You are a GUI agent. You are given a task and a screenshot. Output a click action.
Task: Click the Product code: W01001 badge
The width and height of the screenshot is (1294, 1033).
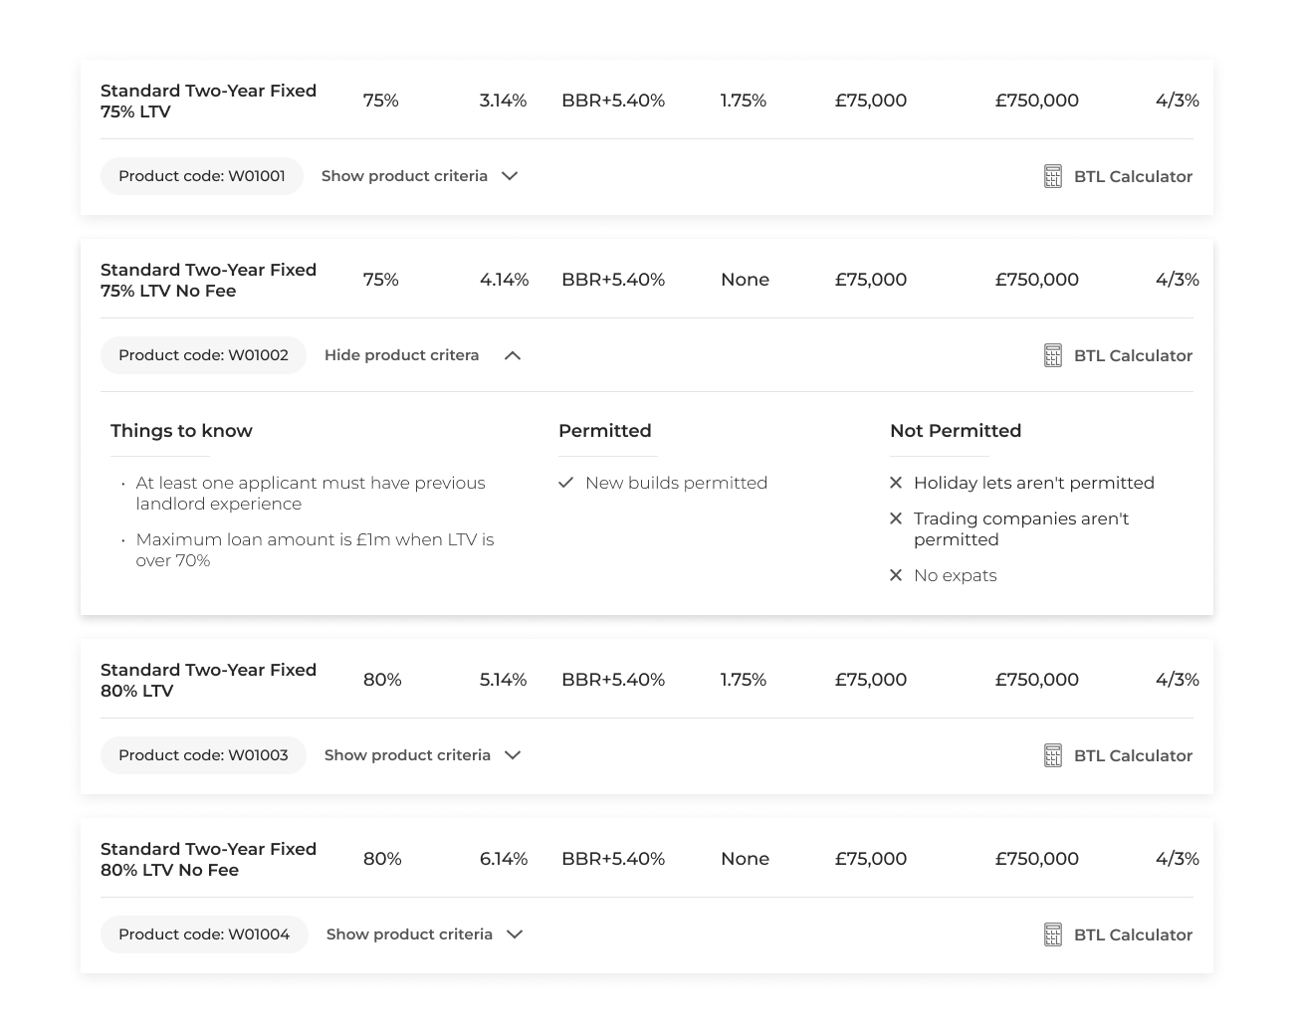pos(202,176)
